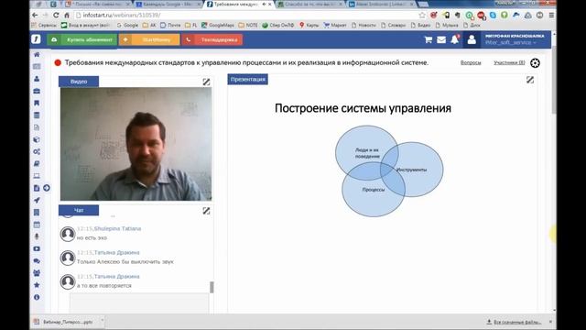Click the gears icon in left sidebar
The image size is (586, 330).
tap(37, 151)
